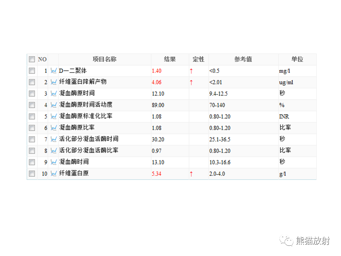
Task: Click the 参考值 column header
Action: point(243,59)
